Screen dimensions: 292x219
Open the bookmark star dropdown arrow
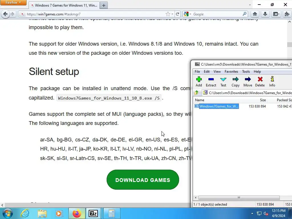click(173, 14)
